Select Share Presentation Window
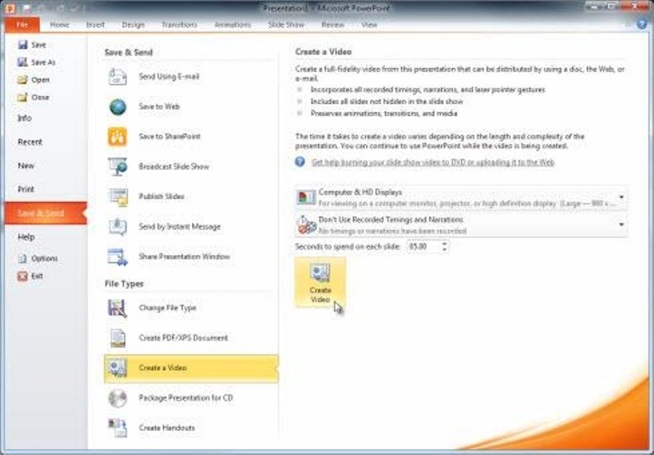This screenshot has width=654, height=455. coord(118,256)
